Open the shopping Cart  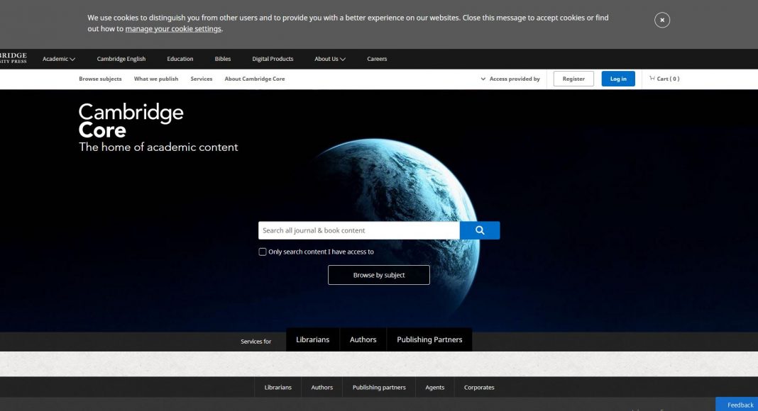pyautogui.click(x=664, y=79)
